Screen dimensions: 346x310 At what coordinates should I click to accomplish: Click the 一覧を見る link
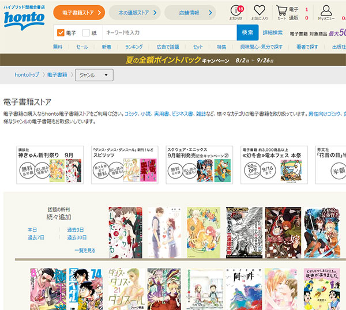point(85,251)
